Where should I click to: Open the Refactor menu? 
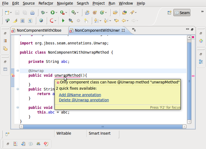pos(46,3)
